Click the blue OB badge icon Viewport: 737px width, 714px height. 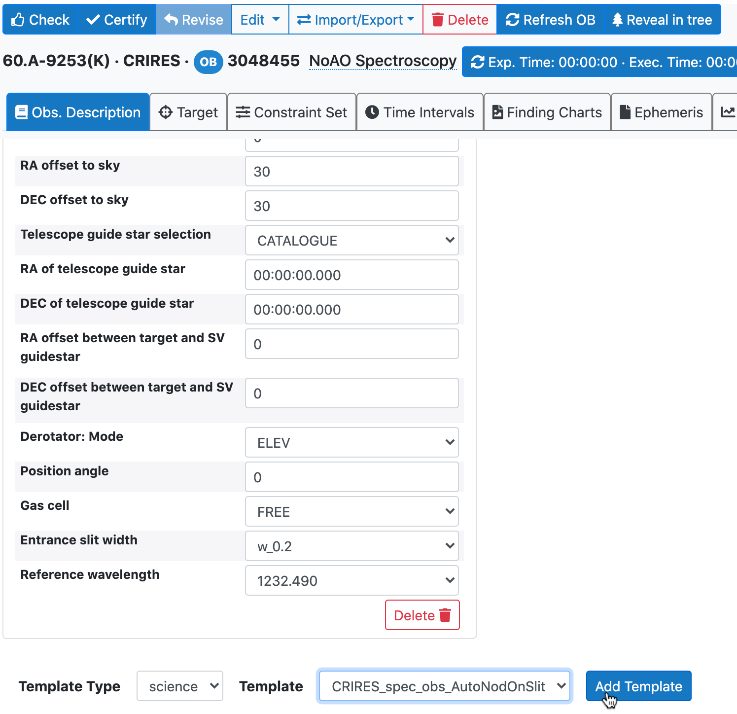tap(208, 62)
